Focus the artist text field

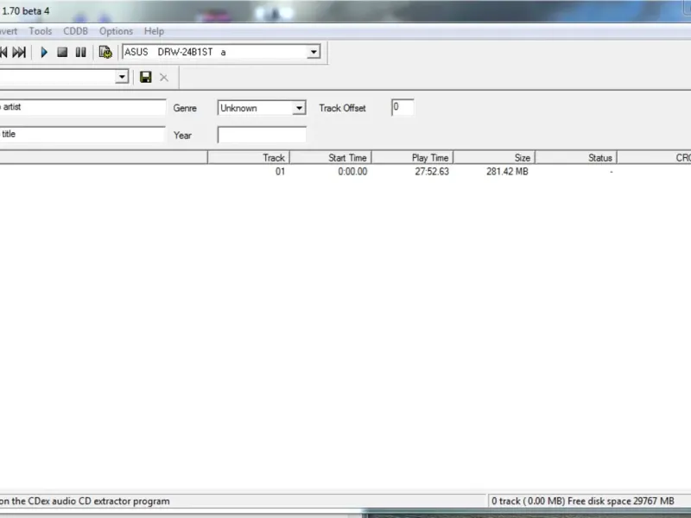coord(83,107)
